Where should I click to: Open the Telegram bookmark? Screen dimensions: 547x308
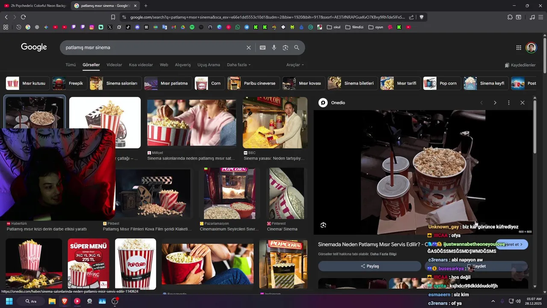click(x=247, y=27)
